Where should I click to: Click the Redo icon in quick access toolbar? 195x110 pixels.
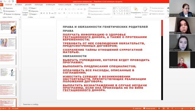pyautogui.click(x=9, y=1)
